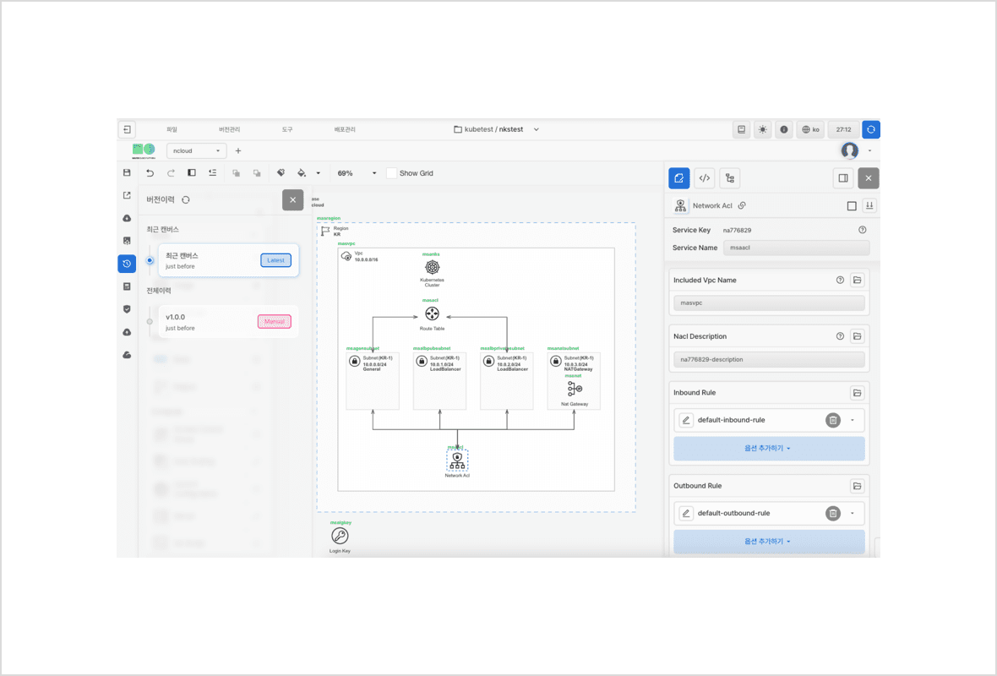Enable the Show Grid checkbox
The image size is (997, 676).
391,173
